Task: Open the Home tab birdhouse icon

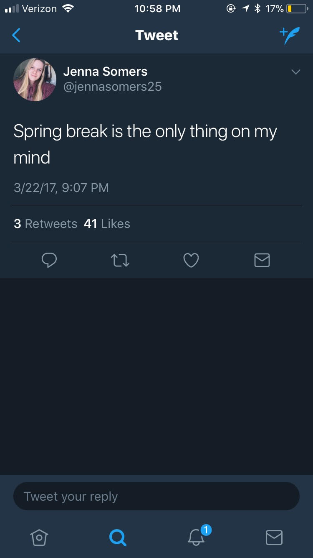Action: [x=39, y=537]
